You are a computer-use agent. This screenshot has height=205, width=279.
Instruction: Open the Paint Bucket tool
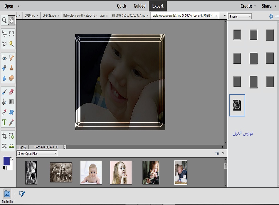coord(4,102)
